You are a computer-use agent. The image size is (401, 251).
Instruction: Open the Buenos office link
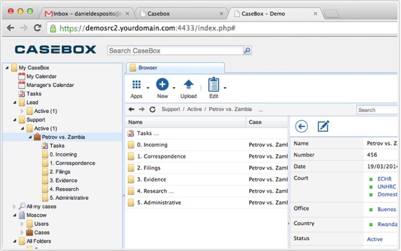point(387,209)
